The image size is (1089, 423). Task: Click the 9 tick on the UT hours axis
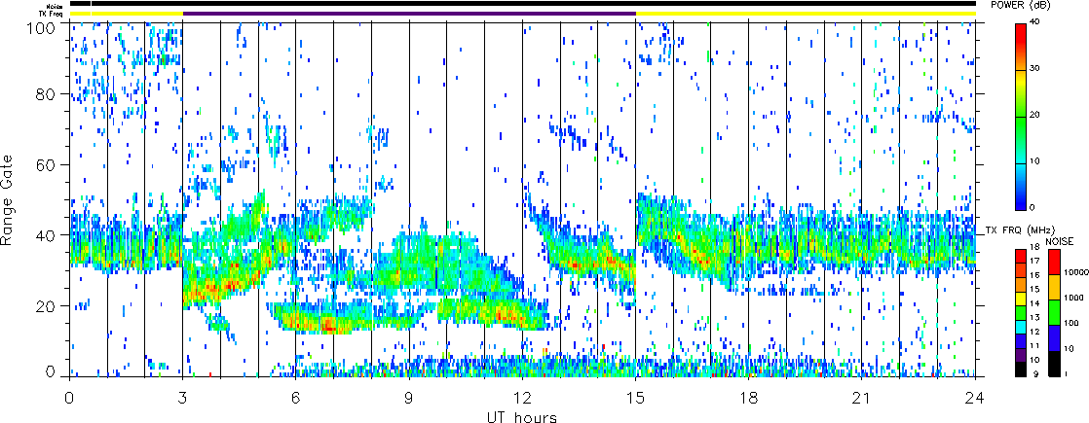coord(409,398)
